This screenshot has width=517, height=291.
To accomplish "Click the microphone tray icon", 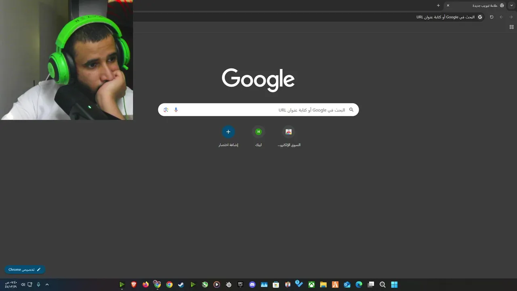I will [x=38, y=285].
